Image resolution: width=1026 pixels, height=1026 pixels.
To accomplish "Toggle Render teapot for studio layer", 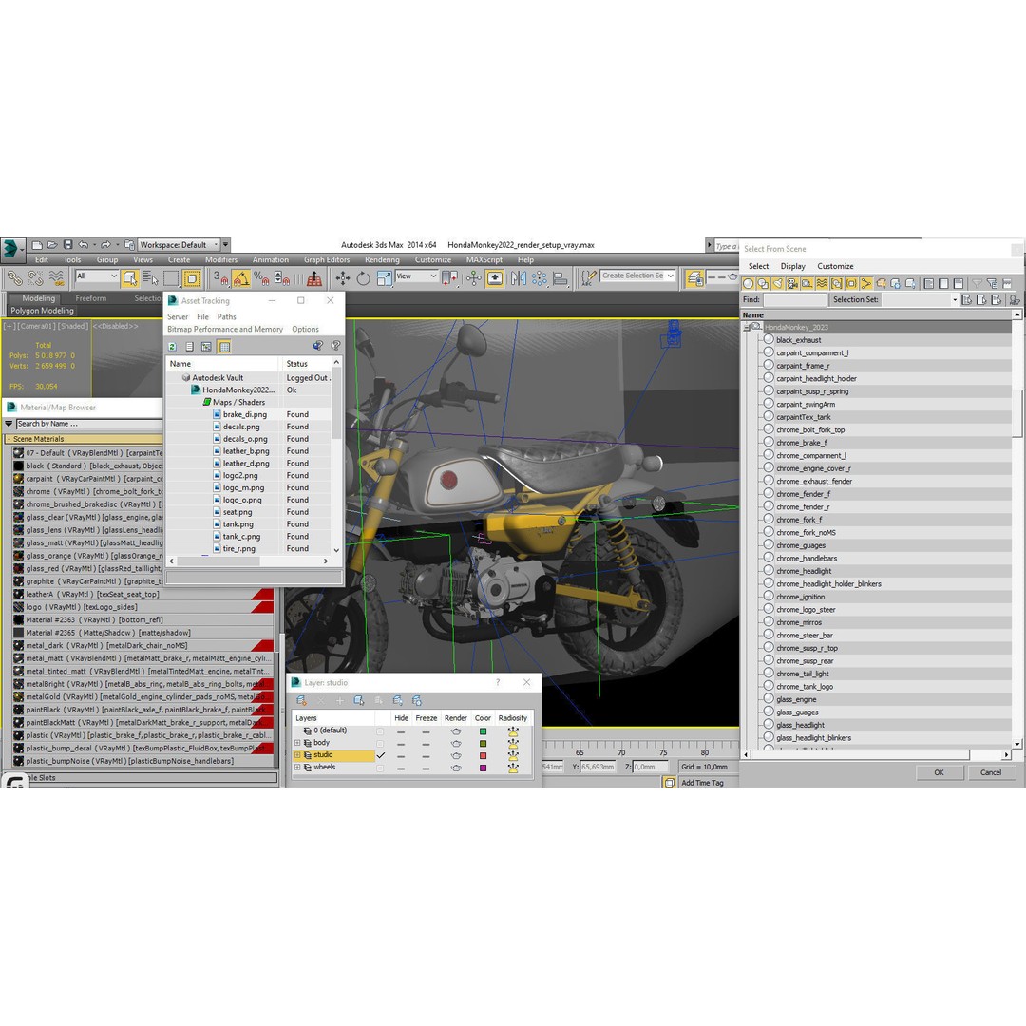I will pos(456,755).
